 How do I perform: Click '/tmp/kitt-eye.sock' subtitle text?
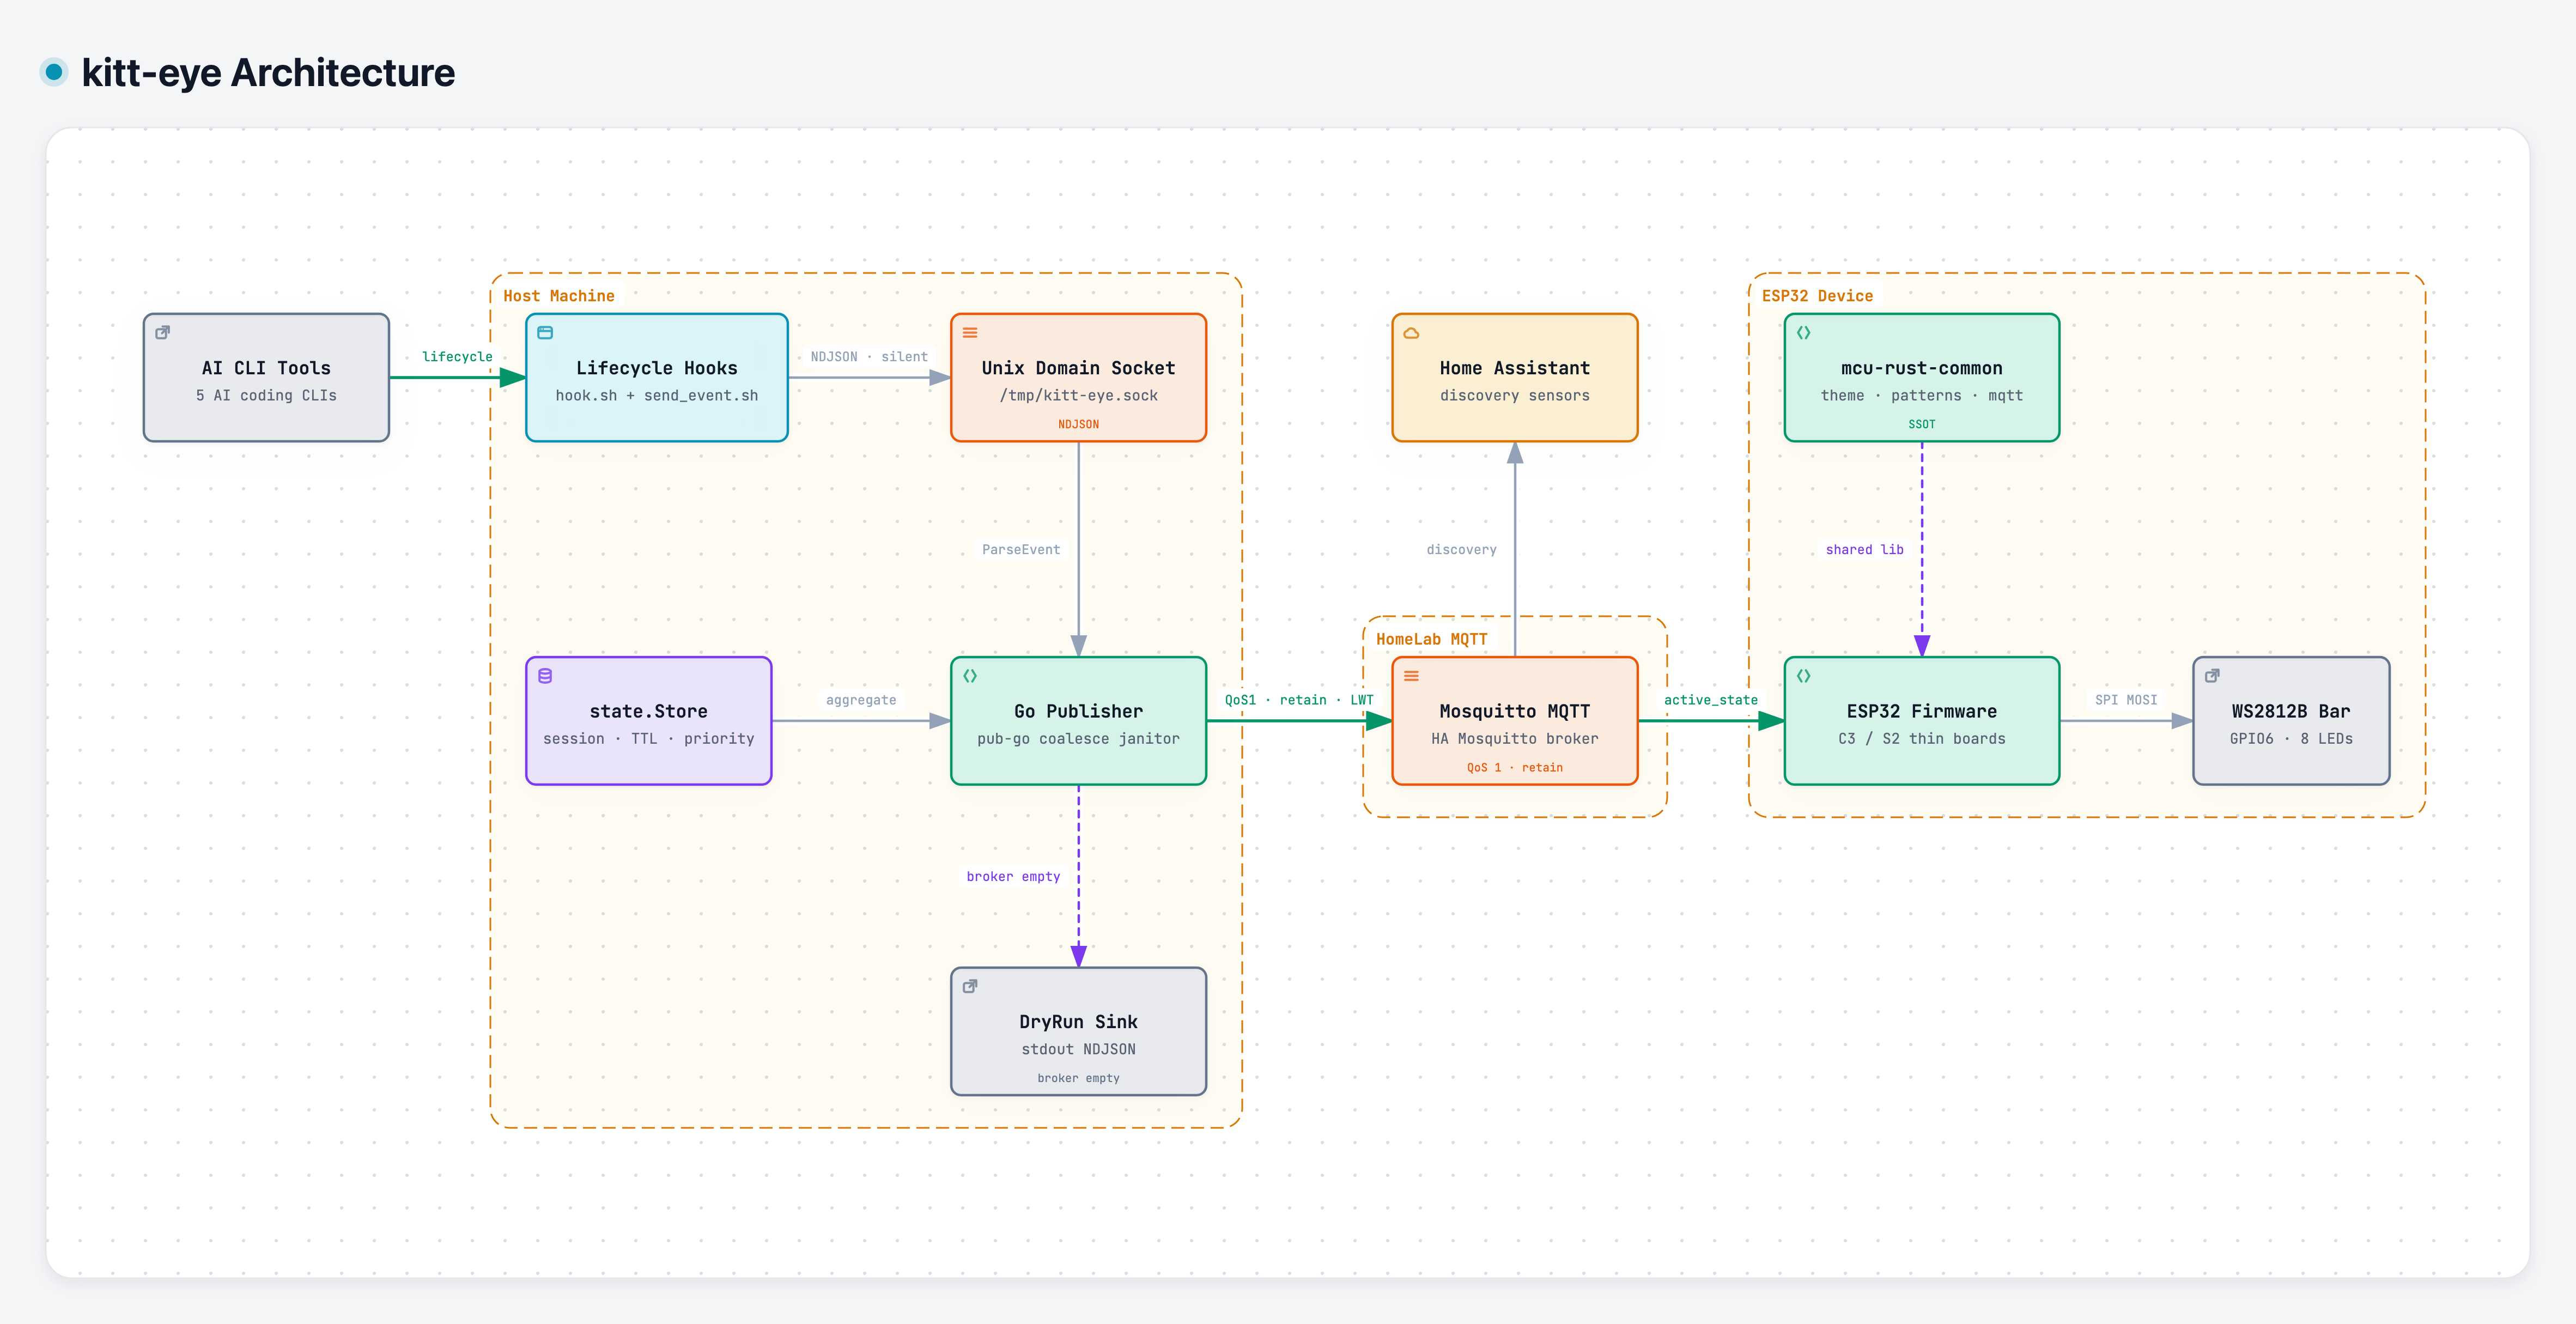pyautogui.click(x=1078, y=395)
